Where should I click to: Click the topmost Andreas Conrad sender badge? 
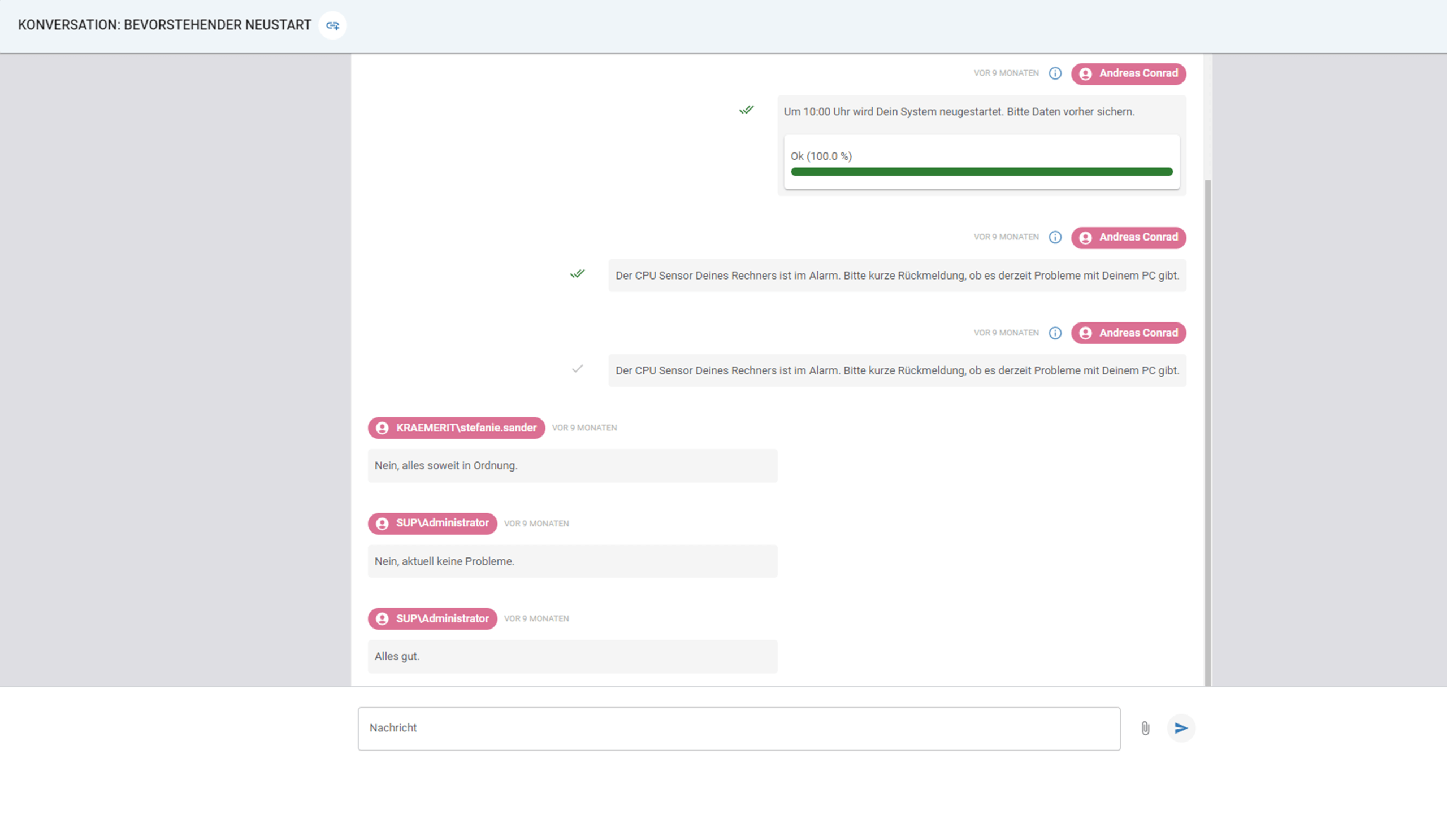click(x=1128, y=74)
